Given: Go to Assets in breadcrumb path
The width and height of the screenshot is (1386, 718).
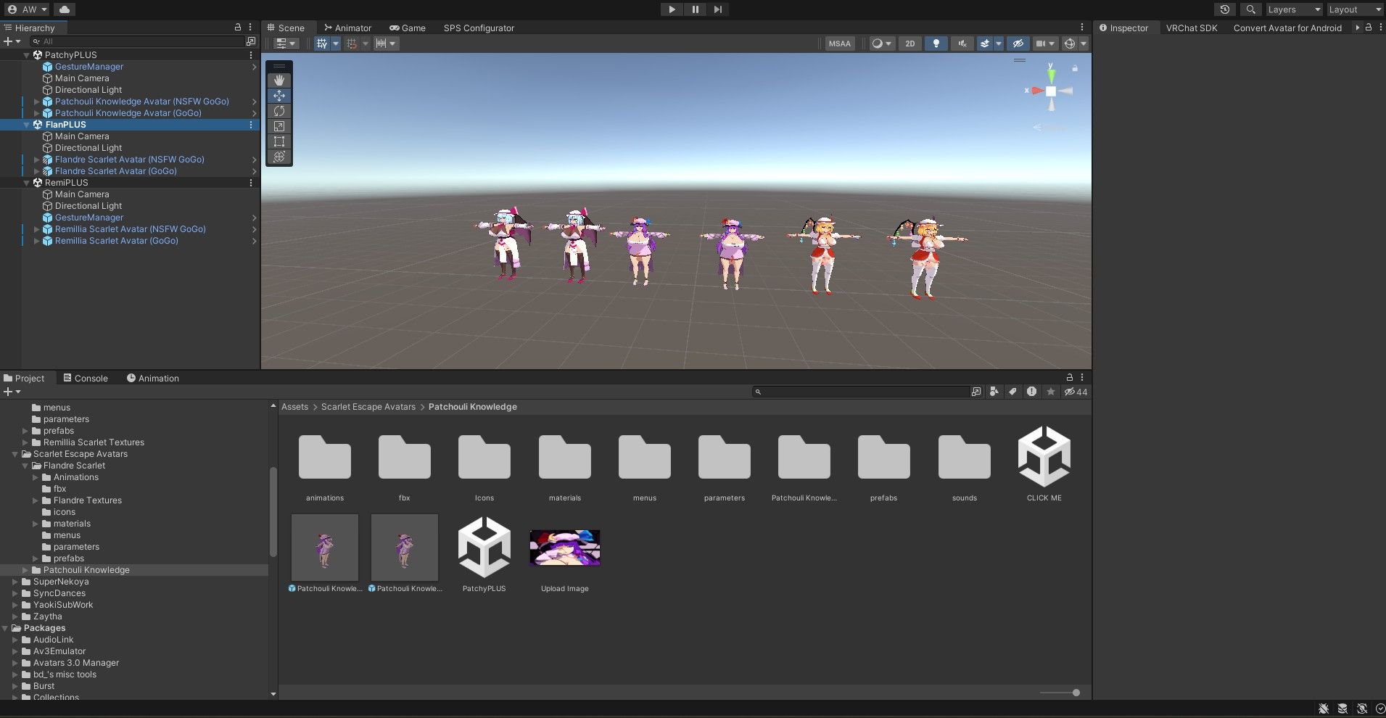Looking at the screenshot, I should pyautogui.click(x=294, y=407).
